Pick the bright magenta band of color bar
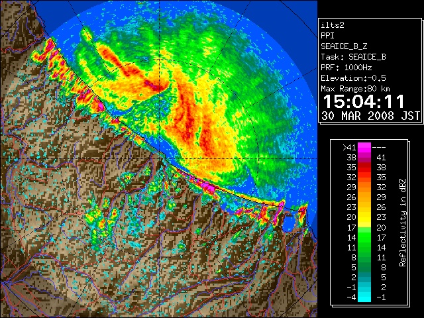The width and height of the screenshot is (424, 318). point(364,148)
